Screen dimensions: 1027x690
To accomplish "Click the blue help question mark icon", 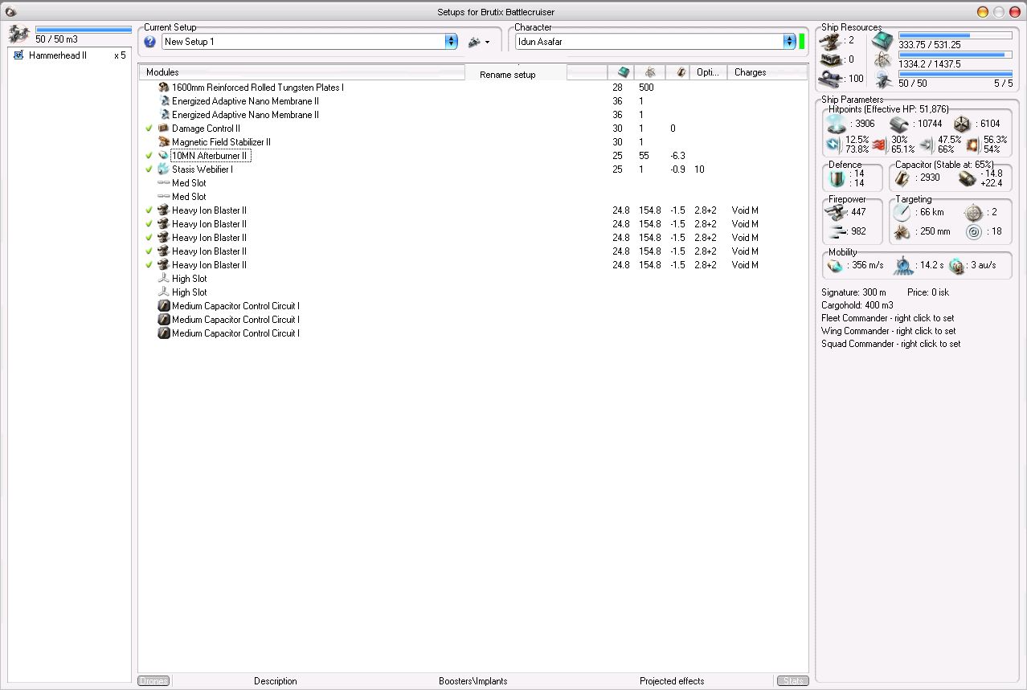I will point(149,42).
